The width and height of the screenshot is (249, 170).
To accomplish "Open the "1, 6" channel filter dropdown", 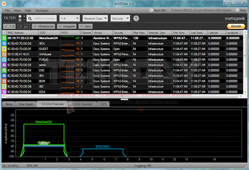I will 69,19.
